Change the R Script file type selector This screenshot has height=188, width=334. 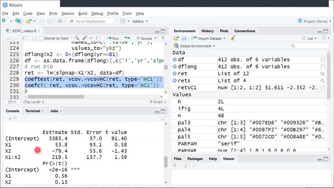pyautogui.click(x=158, y=102)
